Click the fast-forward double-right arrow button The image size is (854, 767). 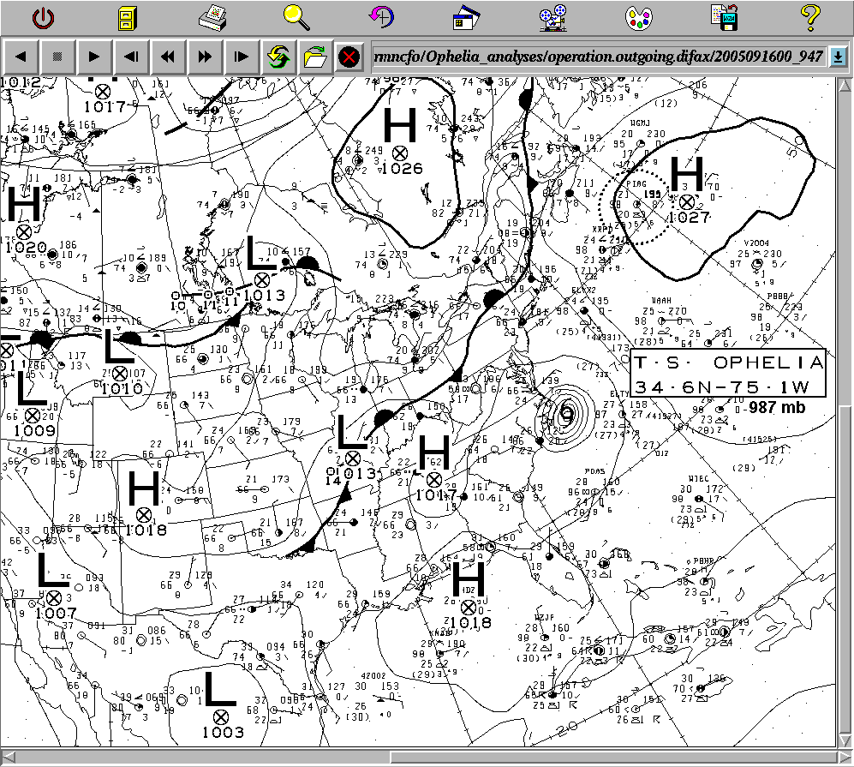pyautogui.click(x=205, y=57)
